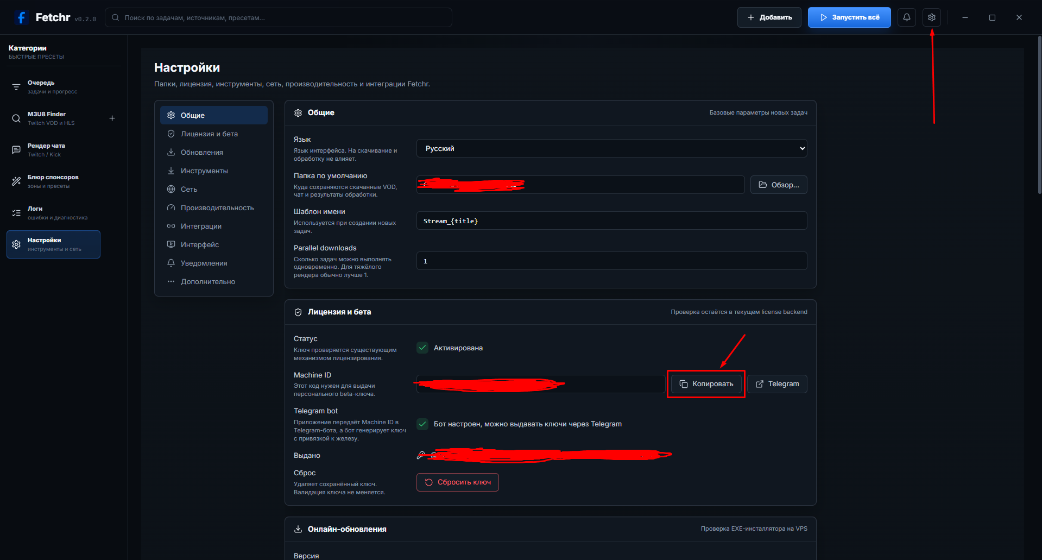Click gauge icon beside Производительность nav
The image size is (1042, 560).
point(171,207)
